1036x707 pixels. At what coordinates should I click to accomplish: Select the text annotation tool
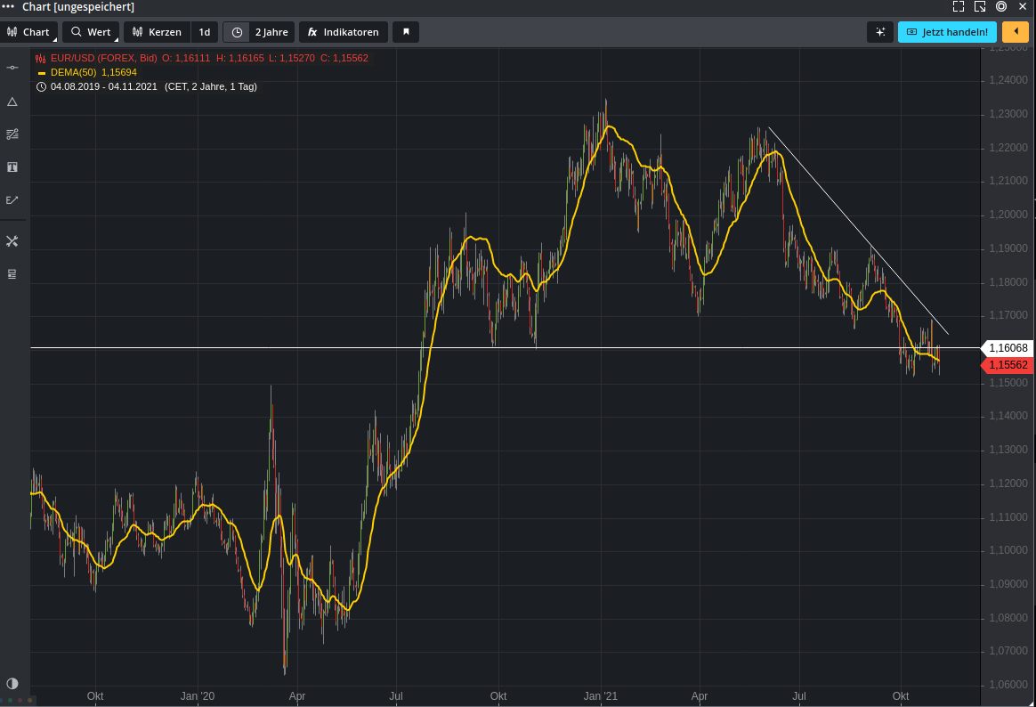pyautogui.click(x=12, y=167)
